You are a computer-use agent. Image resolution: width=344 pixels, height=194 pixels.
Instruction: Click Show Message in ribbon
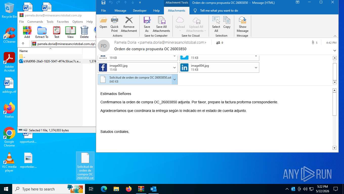pos(243,25)
